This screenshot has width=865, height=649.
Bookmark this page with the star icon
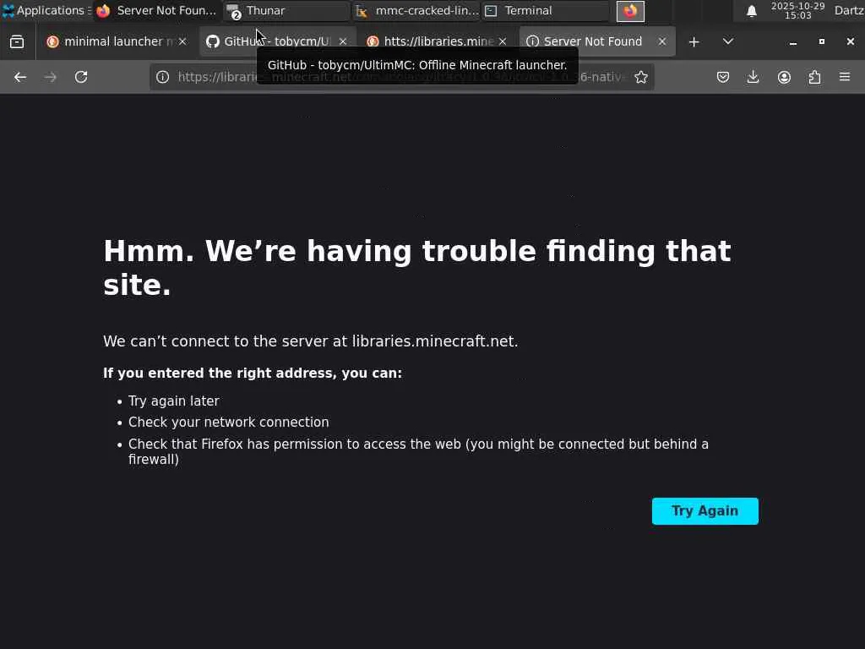(640, 77)
